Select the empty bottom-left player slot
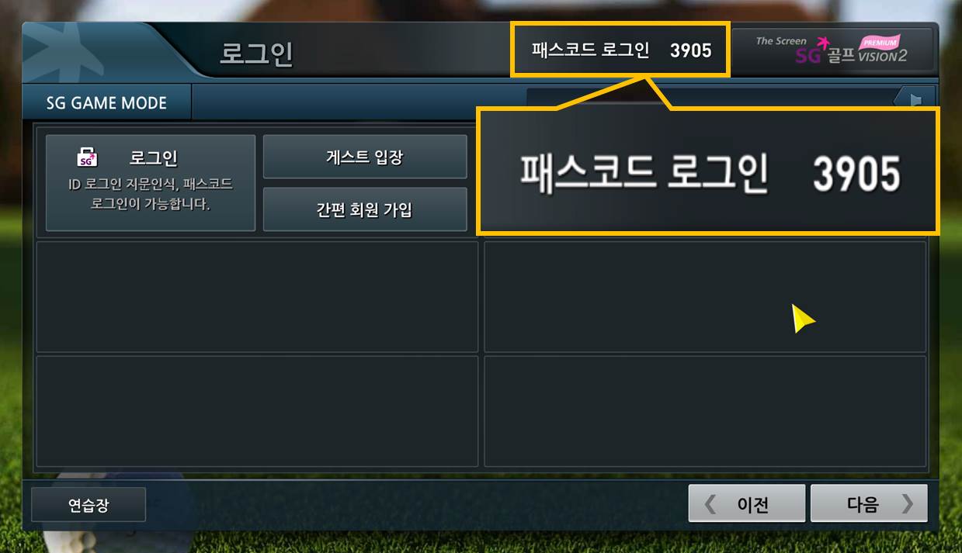Screen dimensions: 962x553 (x=257, y=411)
